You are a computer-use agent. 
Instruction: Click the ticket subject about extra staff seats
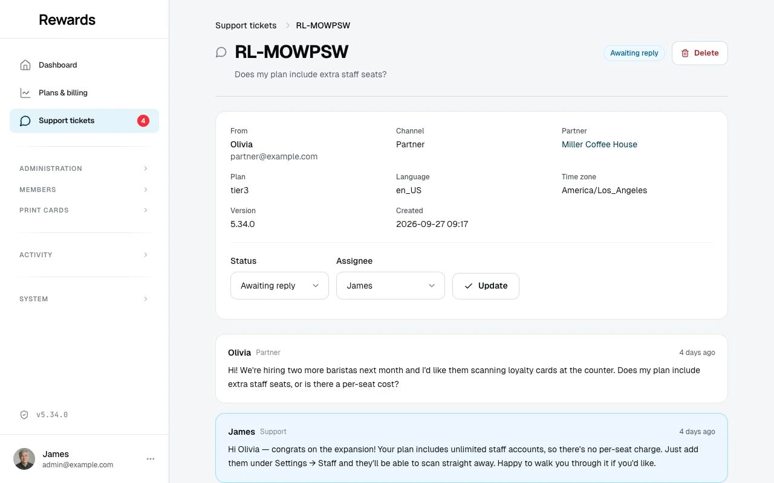tap(310, 74)
